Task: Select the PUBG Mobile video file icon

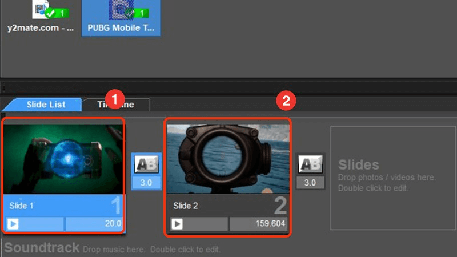Action: 121,10
